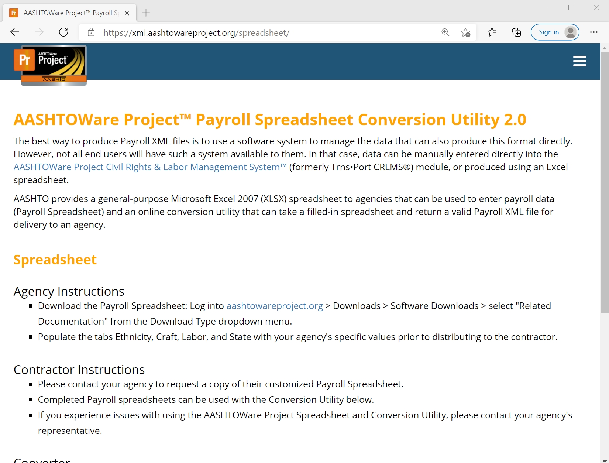609x463 pixels.
Task: Click the Sign in button
Action: click(x=555, y=32)
